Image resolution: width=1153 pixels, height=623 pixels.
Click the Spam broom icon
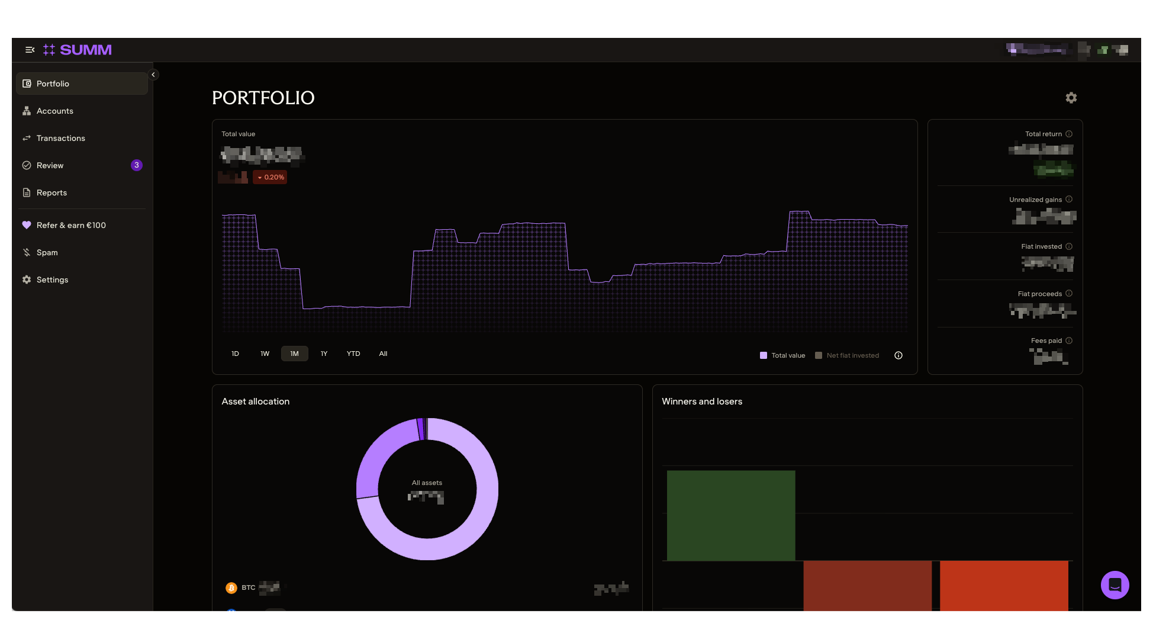click(27, 252)
